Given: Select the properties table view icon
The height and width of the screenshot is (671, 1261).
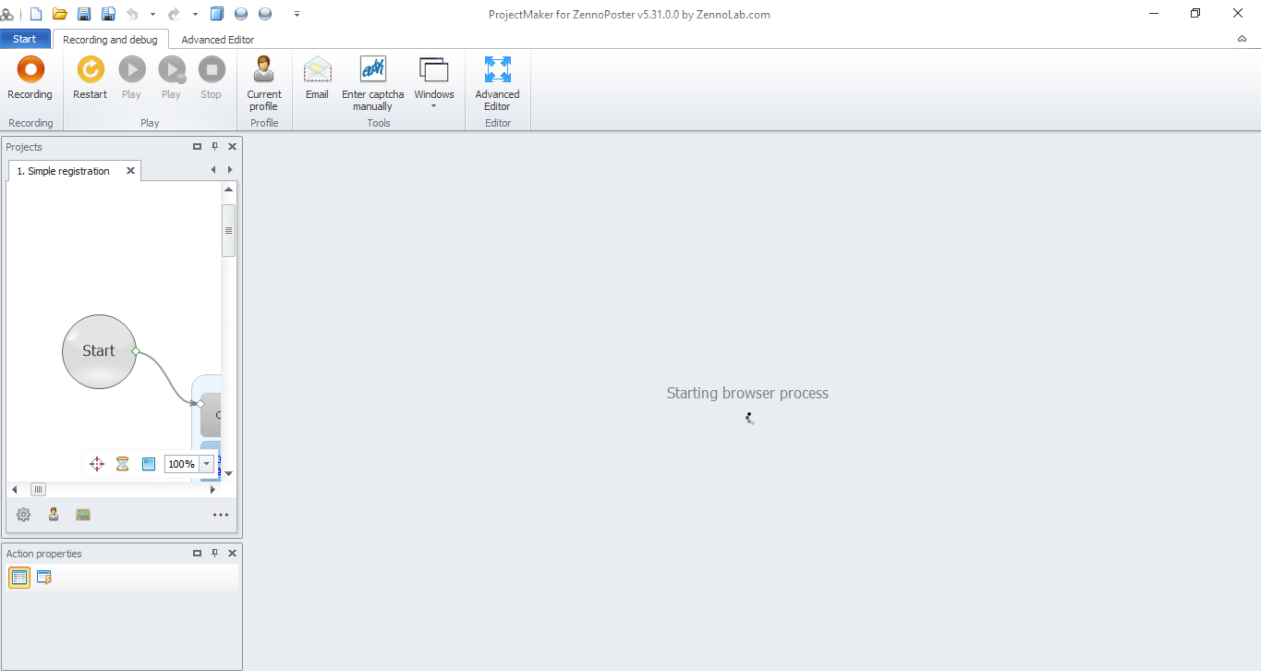Looking at the screenshot, I should coord(19,578).
